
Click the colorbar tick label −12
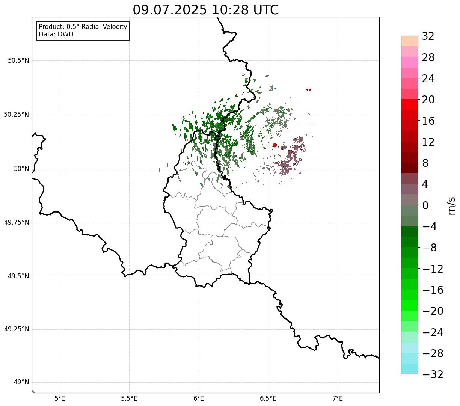pyautogui.click(x=433, y=269)
